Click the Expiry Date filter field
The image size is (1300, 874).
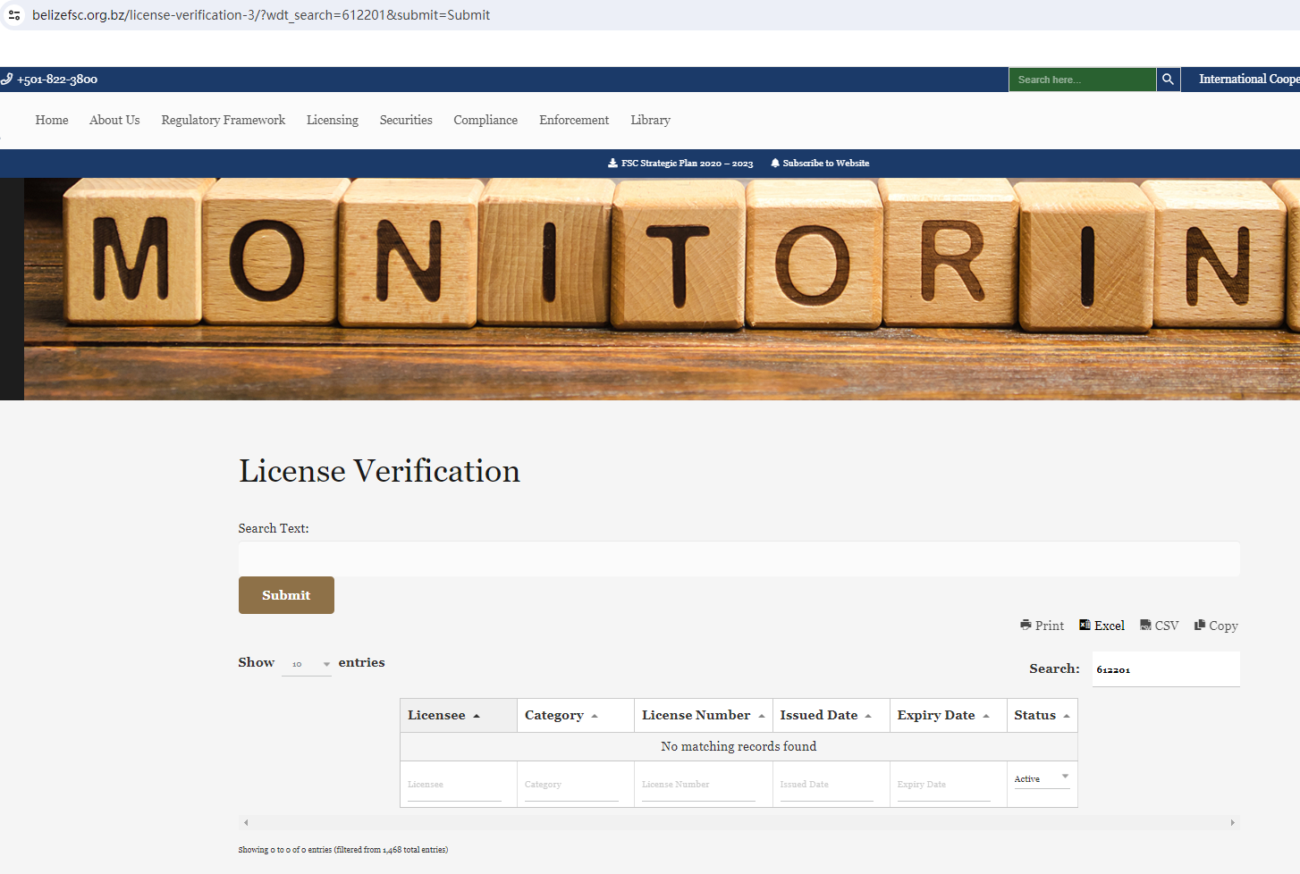944,785
